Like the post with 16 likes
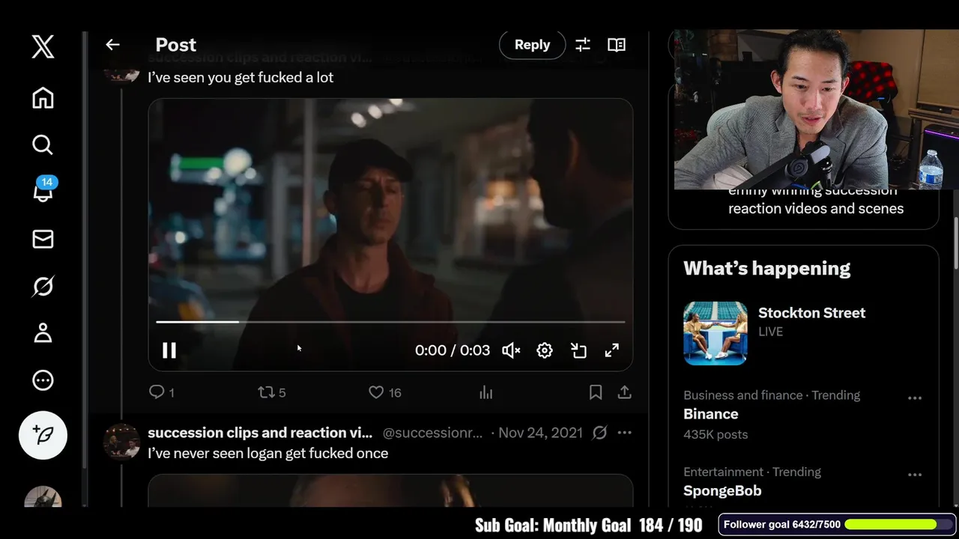This screenshot has height=539, width=959. 385,392
